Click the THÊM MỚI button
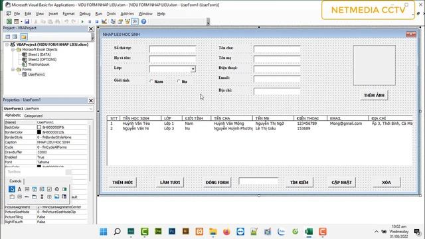The width and height of the screenshot is (425, 239). point(122,183)
